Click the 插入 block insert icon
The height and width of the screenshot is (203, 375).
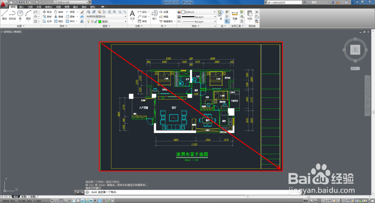(x=155, y=15)
